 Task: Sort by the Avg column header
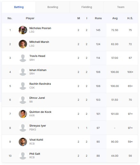click(x=115, y=18)
